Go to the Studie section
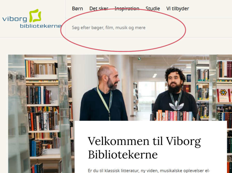This screenshot has height=173, width=232. pyautogui.click(x=153, y=9)
